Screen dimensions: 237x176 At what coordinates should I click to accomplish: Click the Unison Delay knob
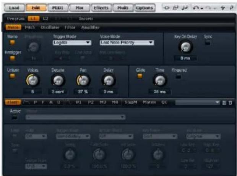pos(109,80)
